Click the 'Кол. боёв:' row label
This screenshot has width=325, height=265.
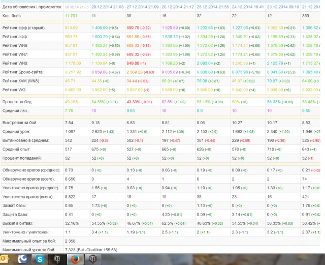click(12, 16)
